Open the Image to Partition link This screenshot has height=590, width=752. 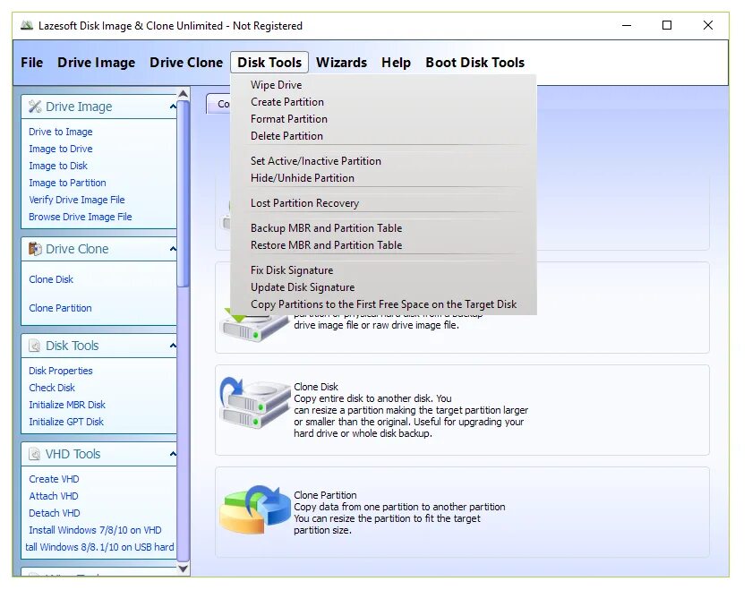coord(67,183)
